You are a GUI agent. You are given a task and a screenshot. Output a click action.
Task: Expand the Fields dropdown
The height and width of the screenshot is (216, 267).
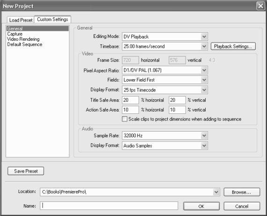(x=165, y=80)
